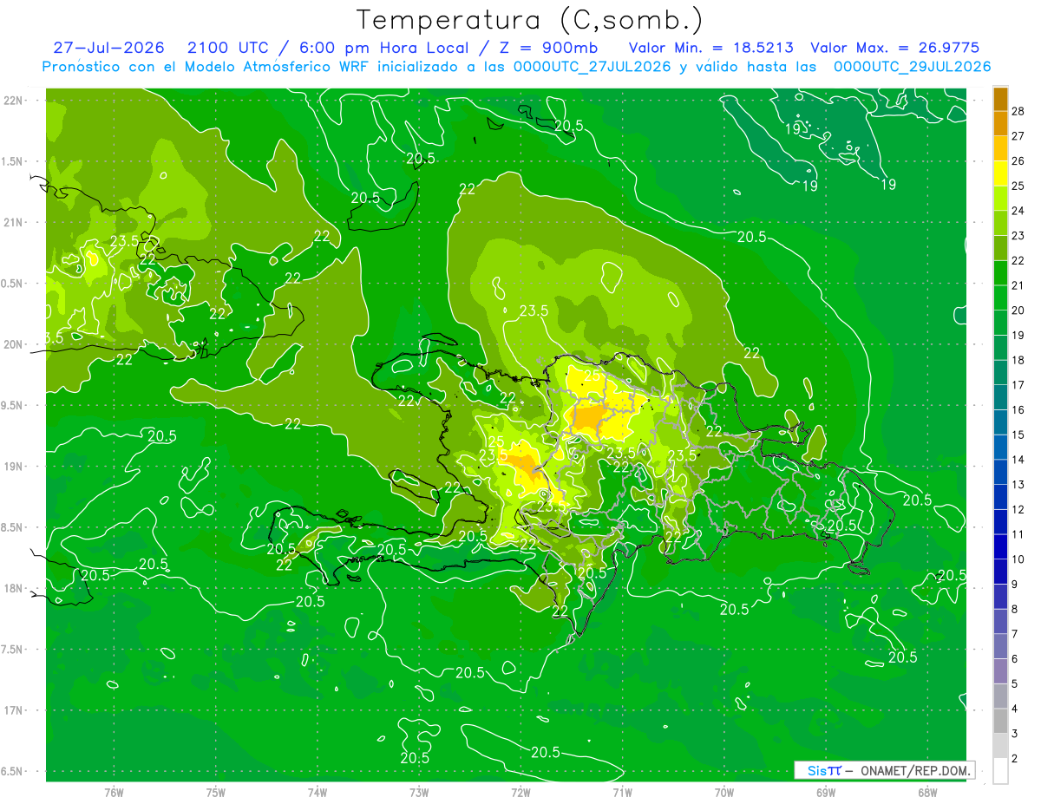
Task: Click "Valor Min. = 18.5213" in header
Action: pyautogui.click(x=711, y=48)
